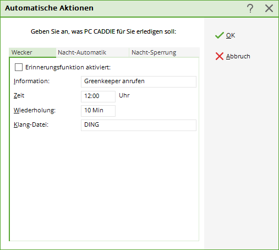Click the 12:00 time field
Image resolution: width=279 pixels, height=250 pixels.
tap(98, 96)
